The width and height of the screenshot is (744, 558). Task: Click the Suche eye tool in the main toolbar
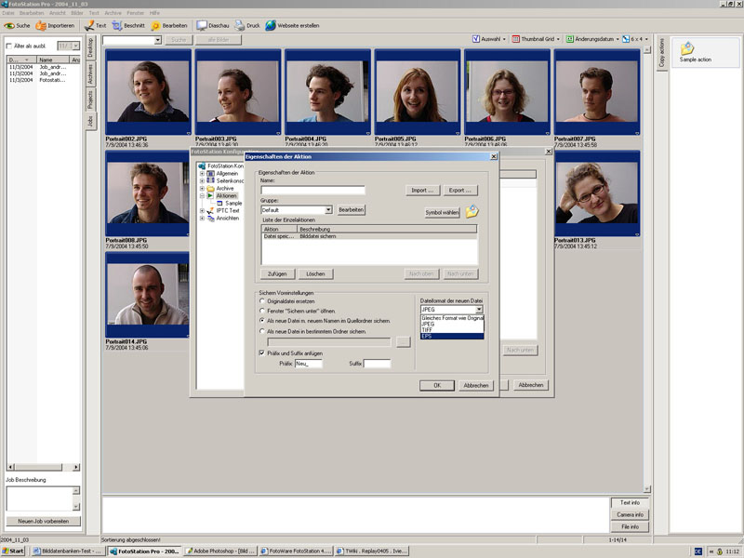(x=17, y=26)
